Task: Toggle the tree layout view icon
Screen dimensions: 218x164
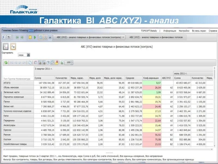Action: pyautogui.click(x=41, y=37)
